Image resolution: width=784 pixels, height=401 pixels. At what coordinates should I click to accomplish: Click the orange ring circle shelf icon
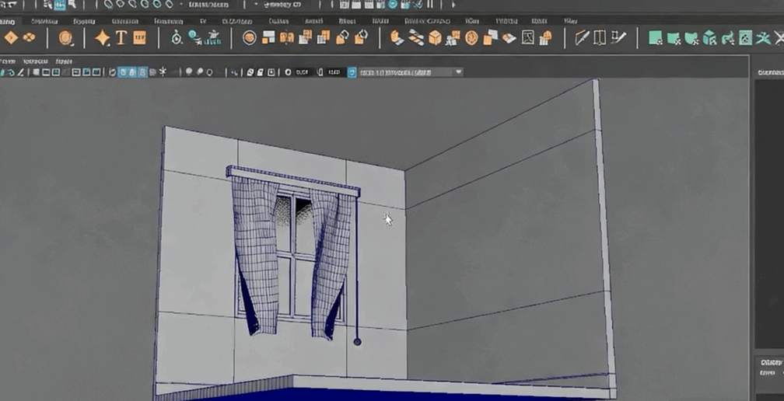(249, 37)
